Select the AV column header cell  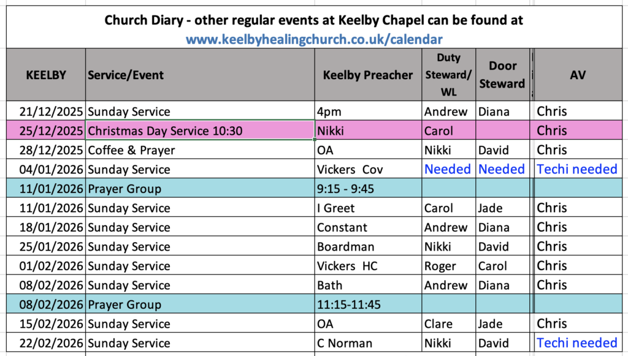pos(577,75)
